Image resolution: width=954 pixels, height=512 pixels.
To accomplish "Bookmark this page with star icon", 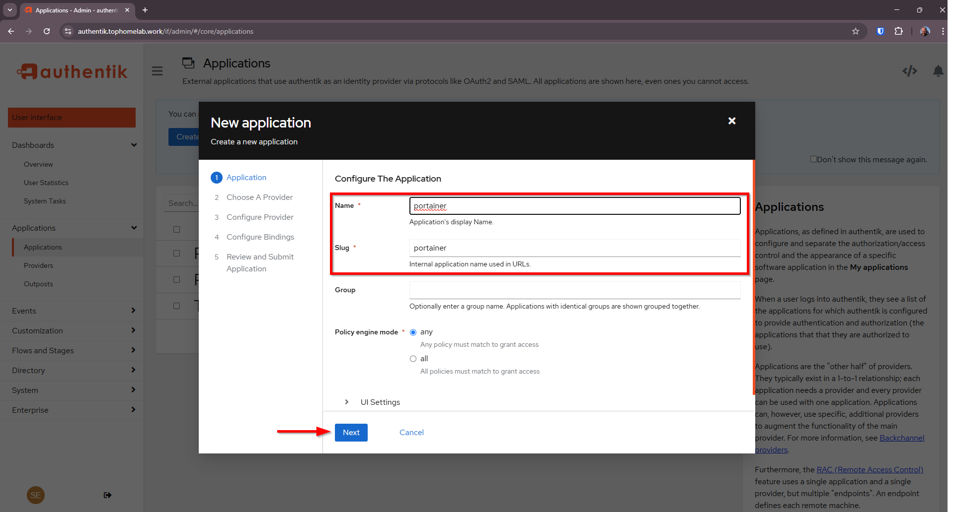I will pos(855,31).
